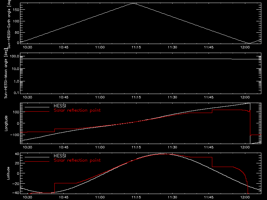Click the -40 tick on Latitude axis
Screen dimensions: 267x200
click(x=16, y=193)
